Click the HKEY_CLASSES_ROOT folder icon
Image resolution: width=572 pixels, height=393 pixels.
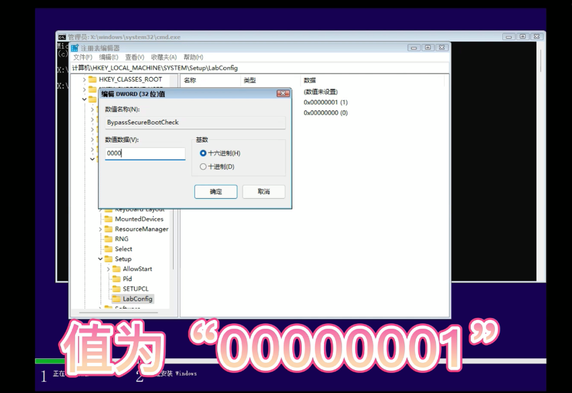point(91,80)
